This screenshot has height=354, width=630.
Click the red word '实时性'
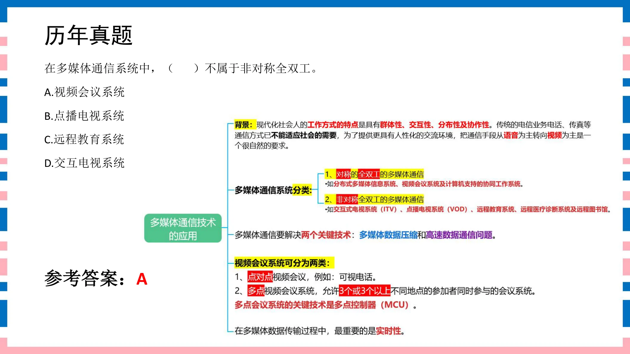[388, 331]
